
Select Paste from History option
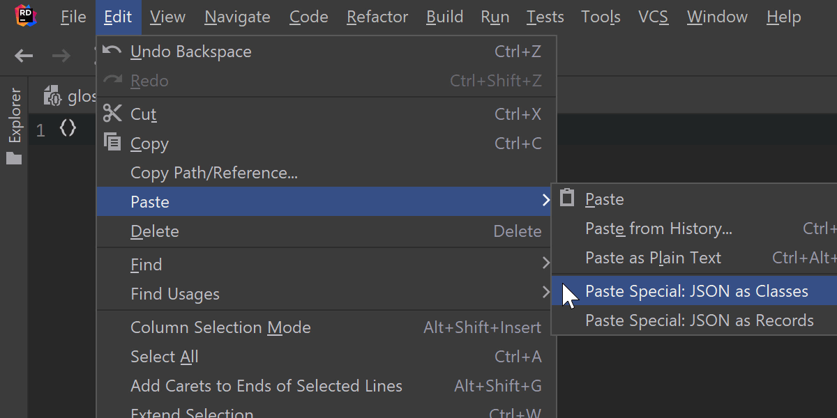tap(658, 229)
